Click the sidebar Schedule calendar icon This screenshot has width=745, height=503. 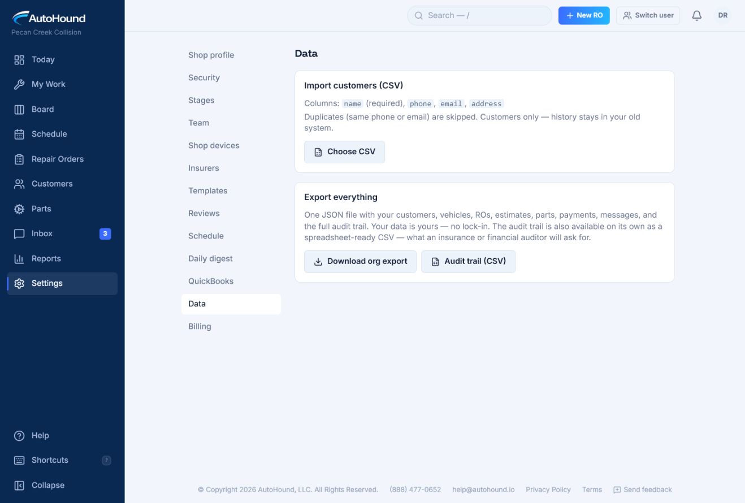tap(19, 135)
